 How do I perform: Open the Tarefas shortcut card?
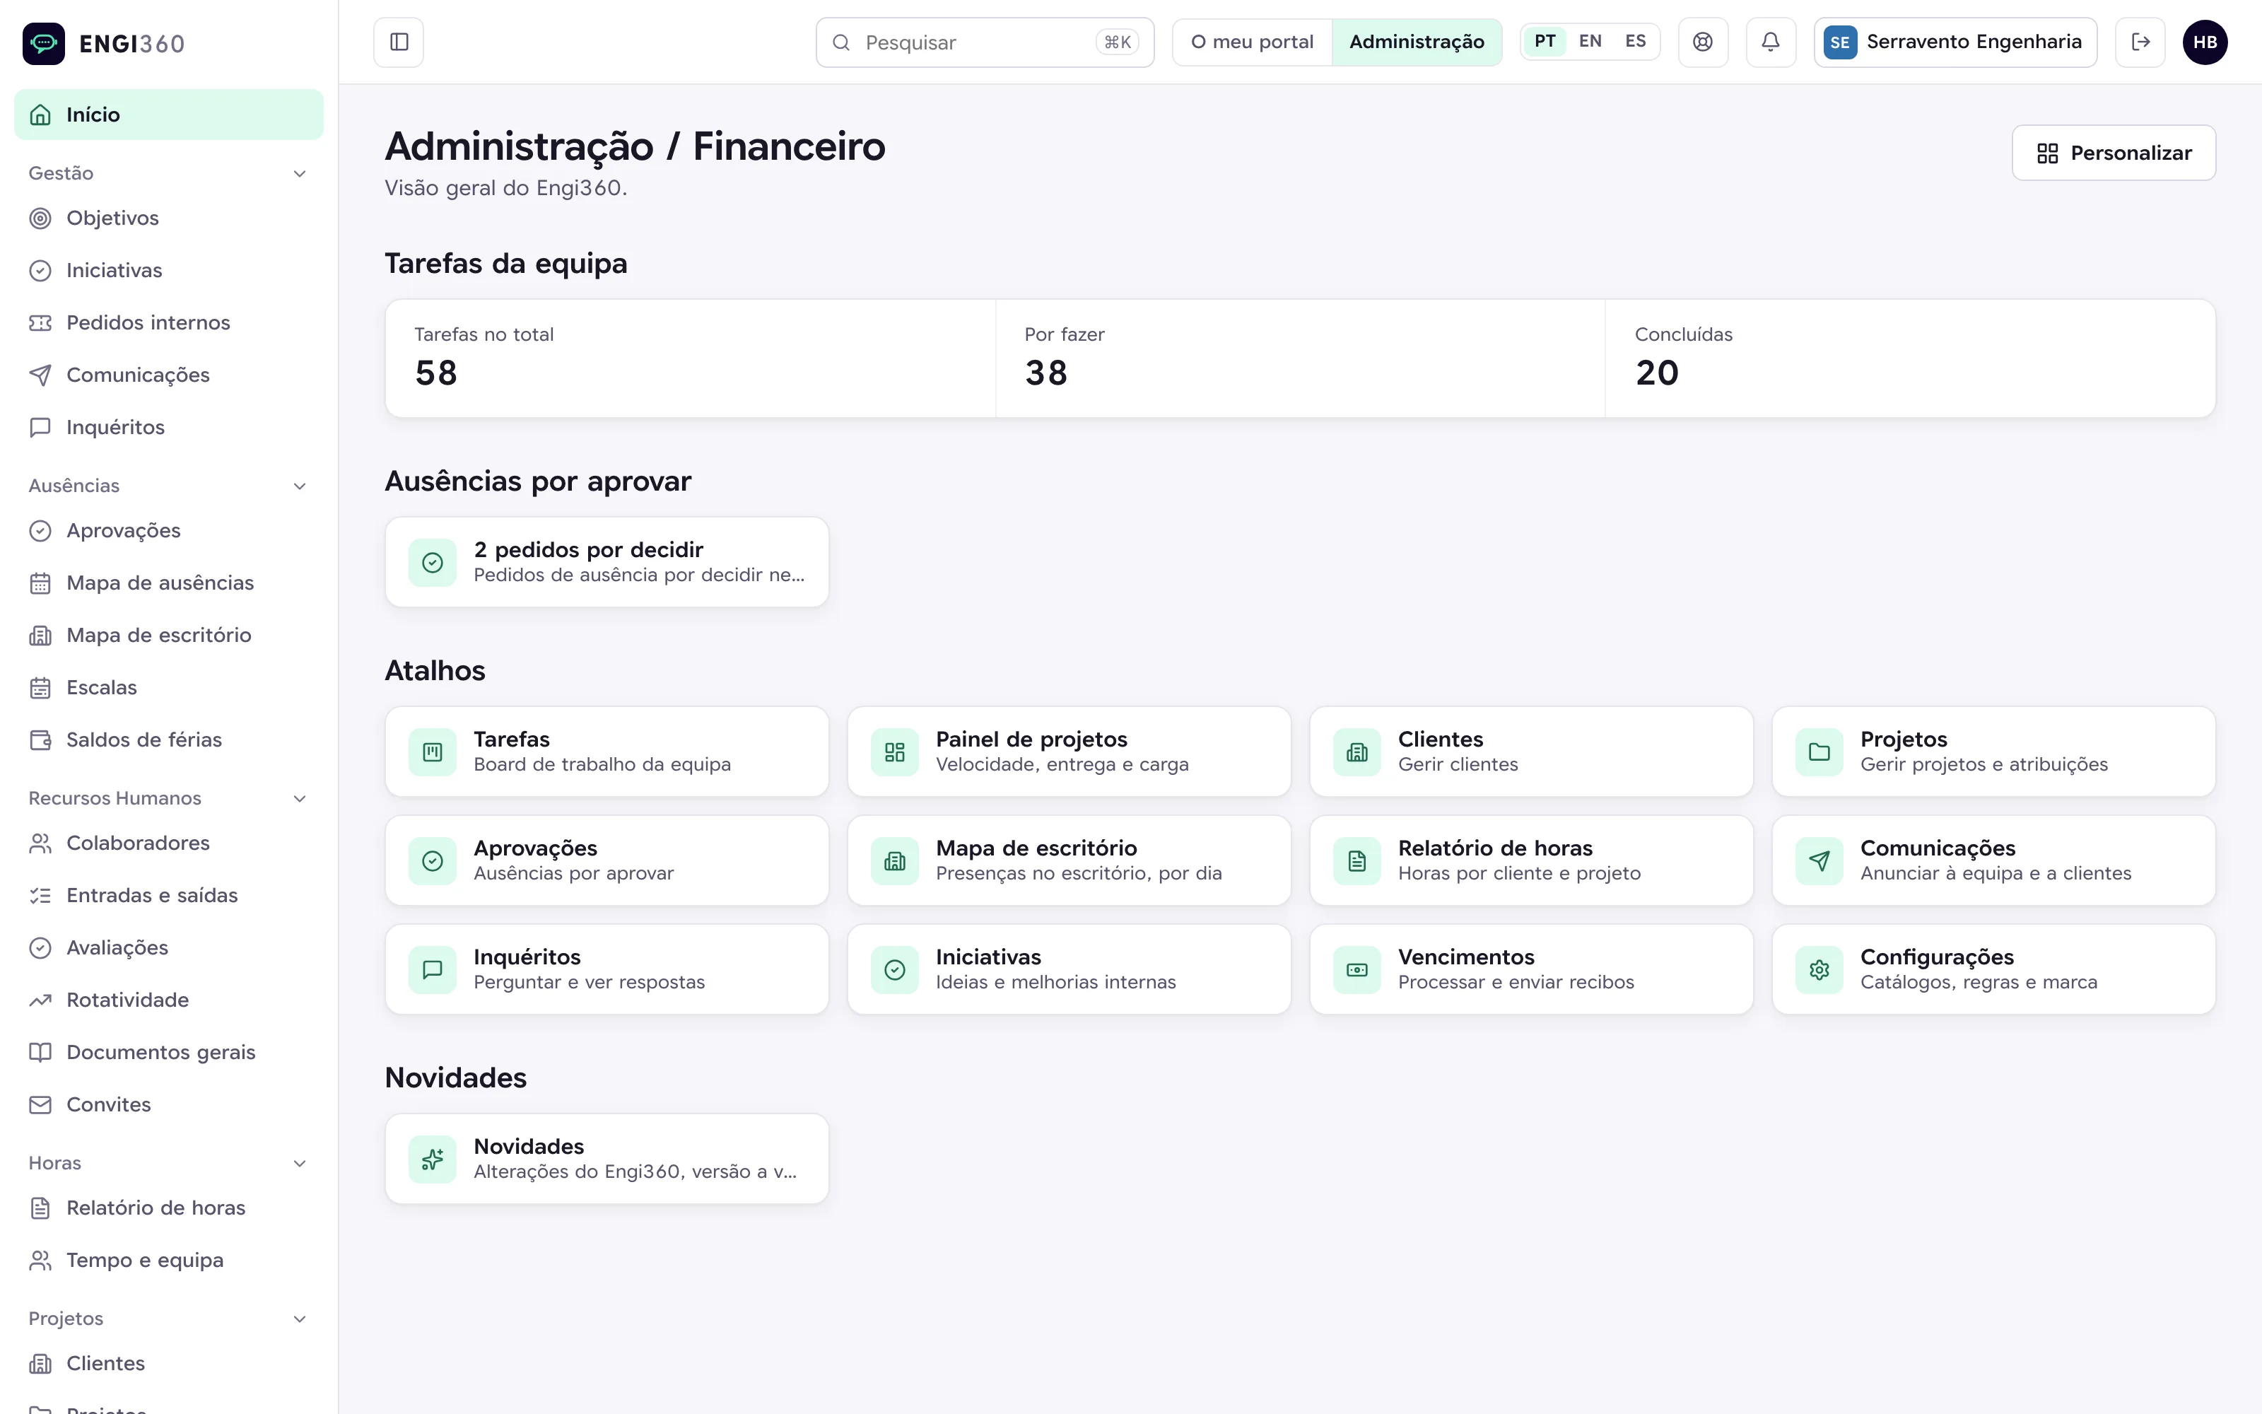pos(606,752)
